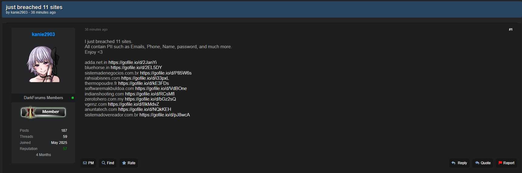Click the envelope icon on PM button
Viewport: 522px width, 173px height.
[x=85, y=163]
